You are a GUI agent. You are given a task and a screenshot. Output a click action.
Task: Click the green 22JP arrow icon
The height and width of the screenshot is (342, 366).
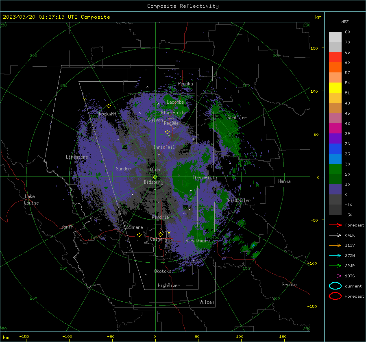tap(335, 266)
